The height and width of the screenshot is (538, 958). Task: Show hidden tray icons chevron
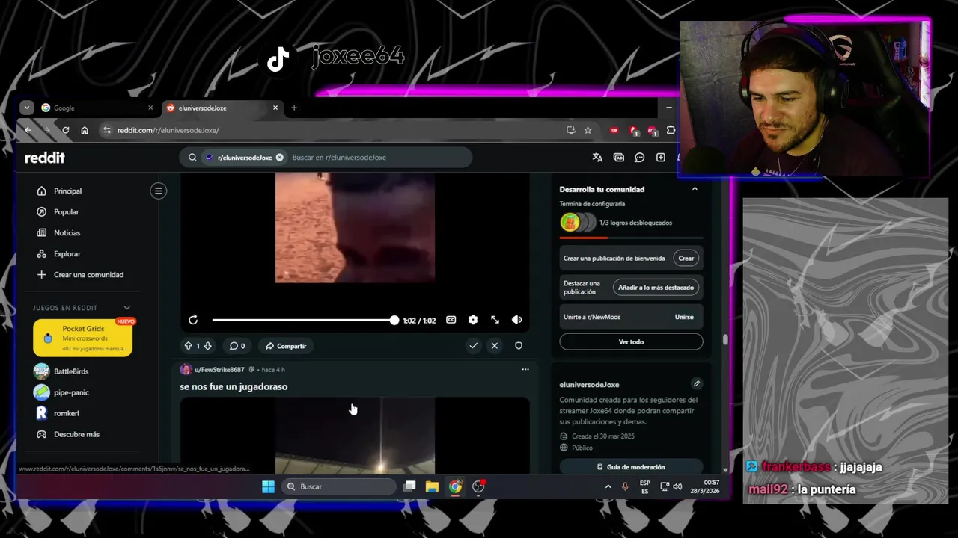[608, 486]
